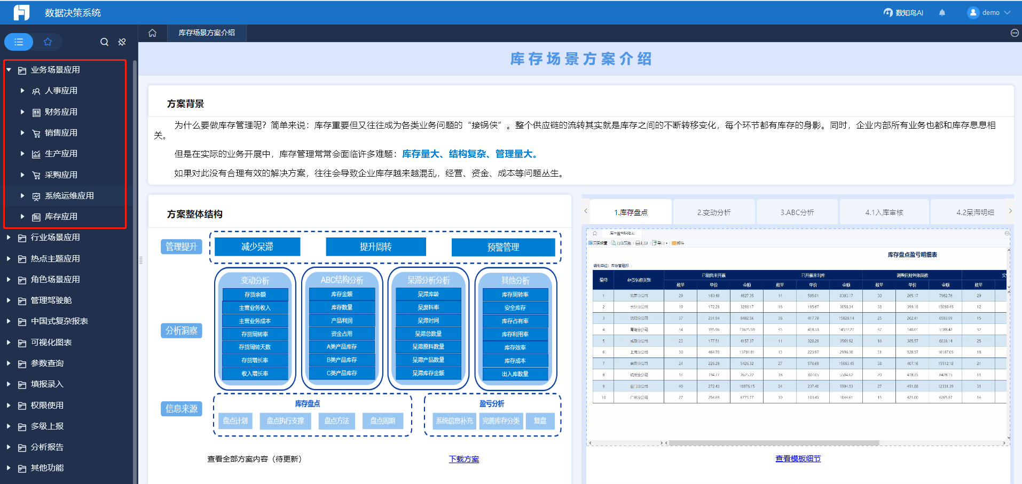
Task: Expand the 行业场景应用 folder
Action: 9,237
